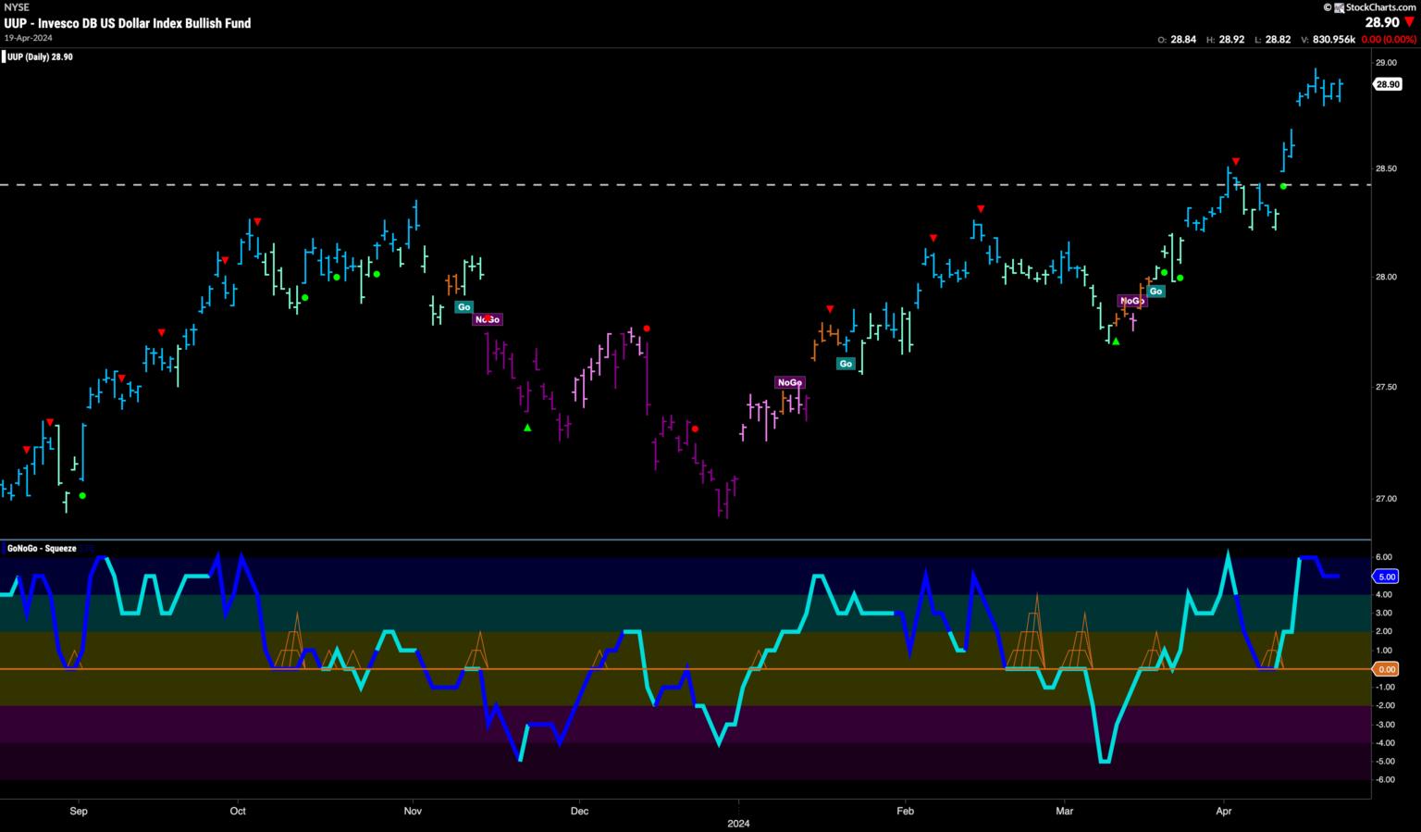Click the green dot marker in mid-April
The width and height of the screenshot is (1421, 832).
1283,186
